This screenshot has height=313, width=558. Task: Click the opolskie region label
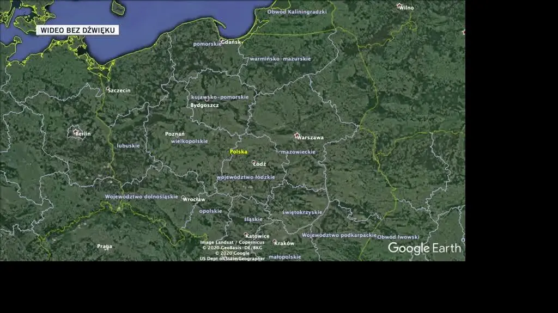click(x=211, y=211)
